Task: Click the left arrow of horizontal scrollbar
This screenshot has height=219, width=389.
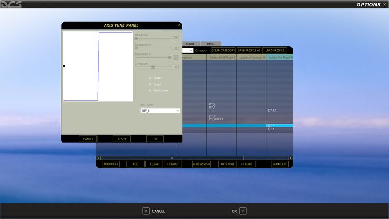Action: 98,158
